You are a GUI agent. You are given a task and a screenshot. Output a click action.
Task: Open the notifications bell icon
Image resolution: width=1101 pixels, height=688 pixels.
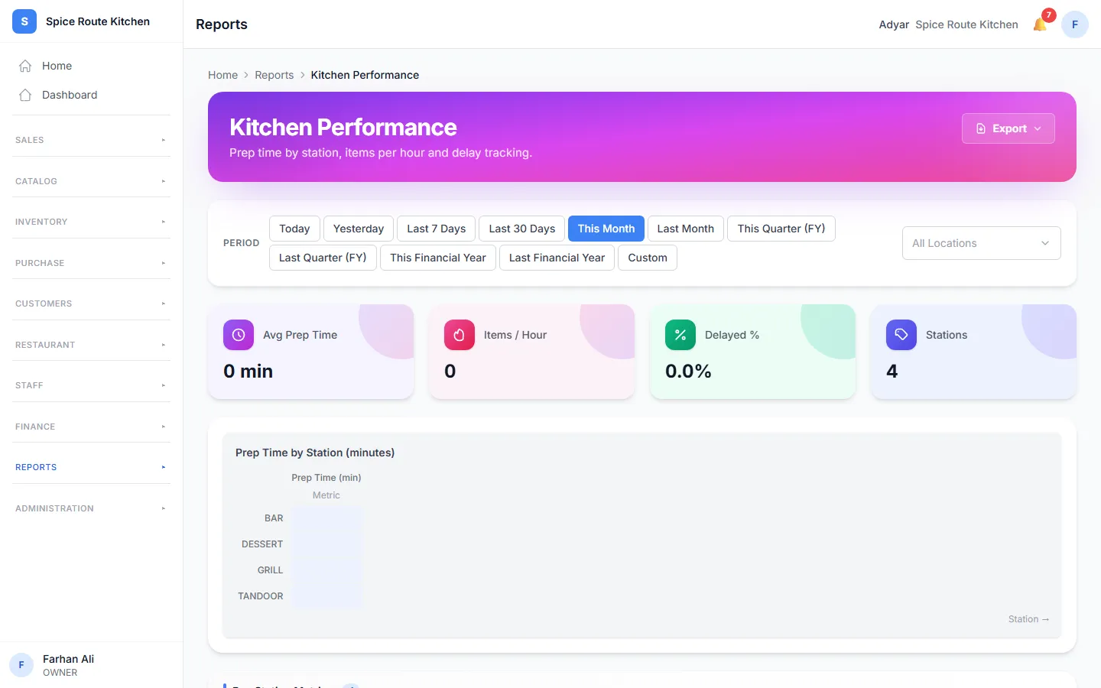(x=1040, y=24)
